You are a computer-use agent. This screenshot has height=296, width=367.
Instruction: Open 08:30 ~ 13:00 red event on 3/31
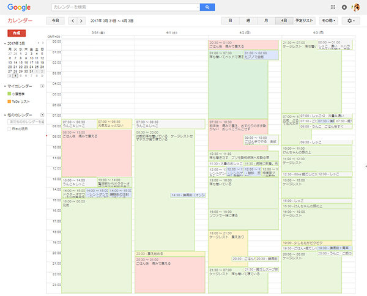pyautogui.click(x=97, y=154)
